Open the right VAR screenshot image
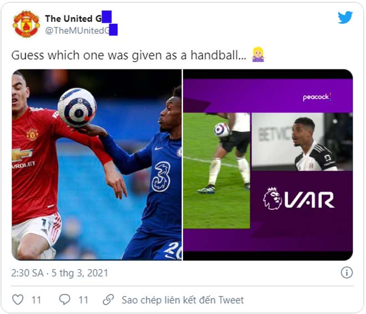 pyautogui.click(x=268, y=164)
